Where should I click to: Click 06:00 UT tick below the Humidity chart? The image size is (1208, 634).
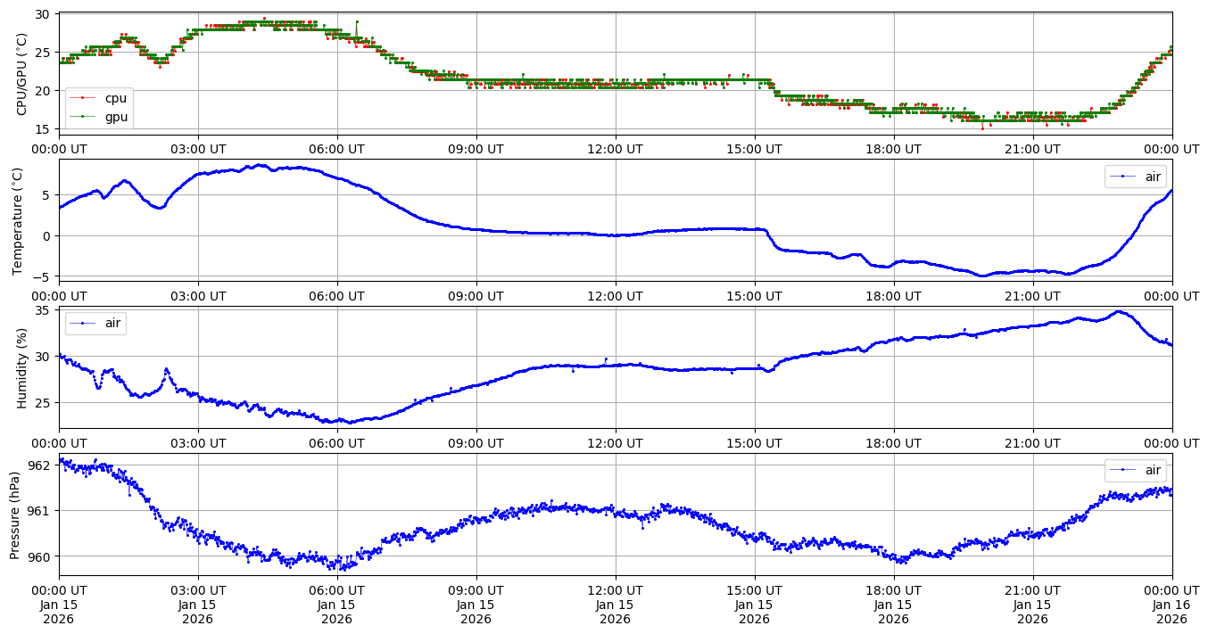click(x=336, y=442)
